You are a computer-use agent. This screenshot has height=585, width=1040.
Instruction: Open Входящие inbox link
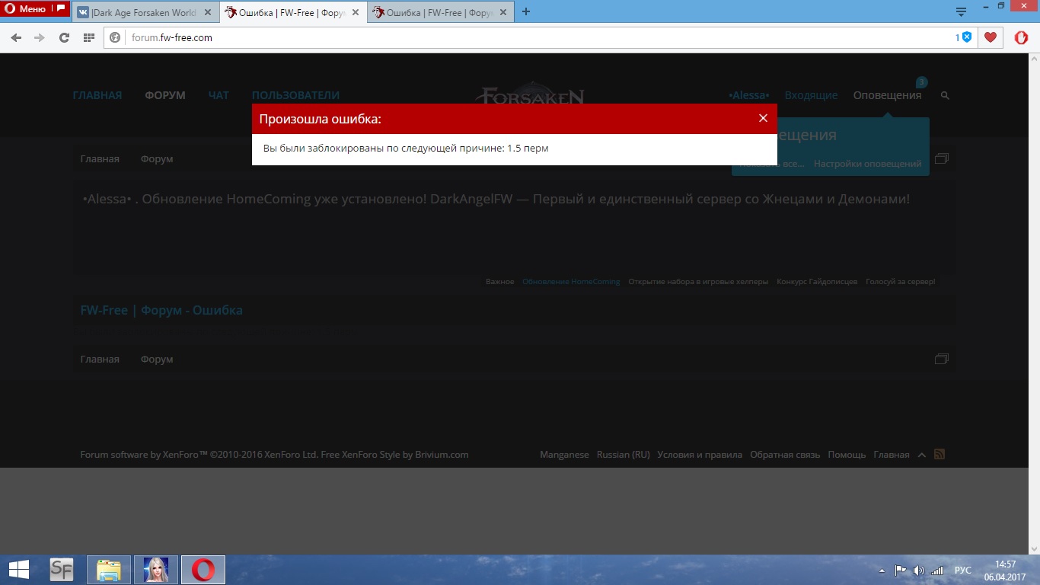(x=811, y=95)
